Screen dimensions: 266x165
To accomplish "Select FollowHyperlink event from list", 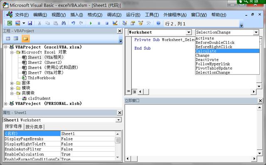I will [227, 64].
